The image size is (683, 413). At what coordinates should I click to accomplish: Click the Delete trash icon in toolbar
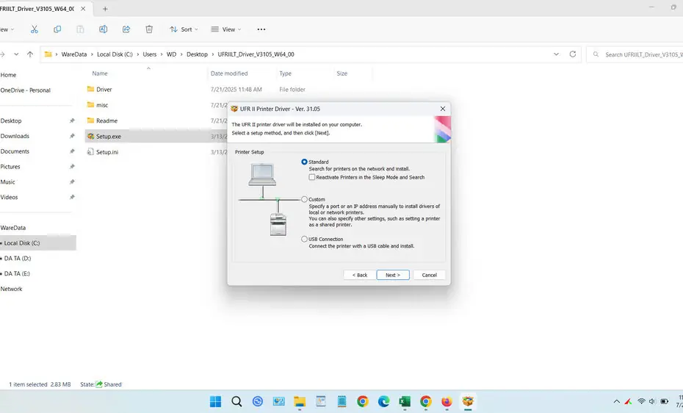149,29
